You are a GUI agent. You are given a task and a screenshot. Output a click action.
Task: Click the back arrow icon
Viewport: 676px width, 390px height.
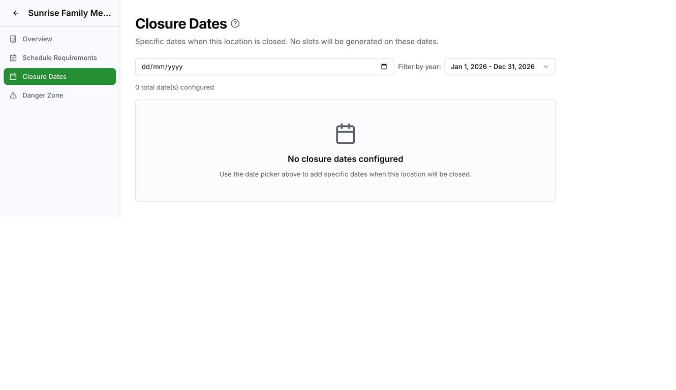pyautogui.click(x=16, y=13)
